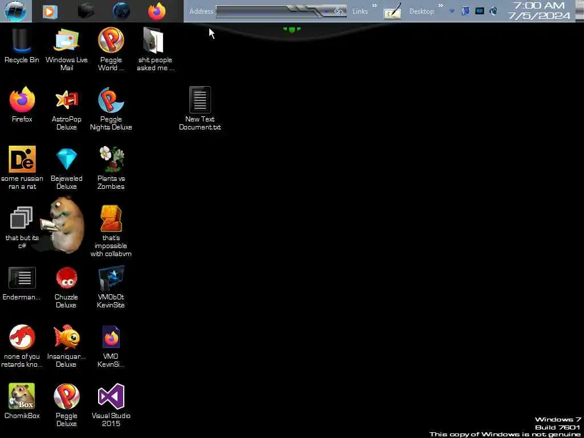The width and height of the screenshot is (584, 438).
Task: Click the monitor tray icon
Action: pos(480,11)
